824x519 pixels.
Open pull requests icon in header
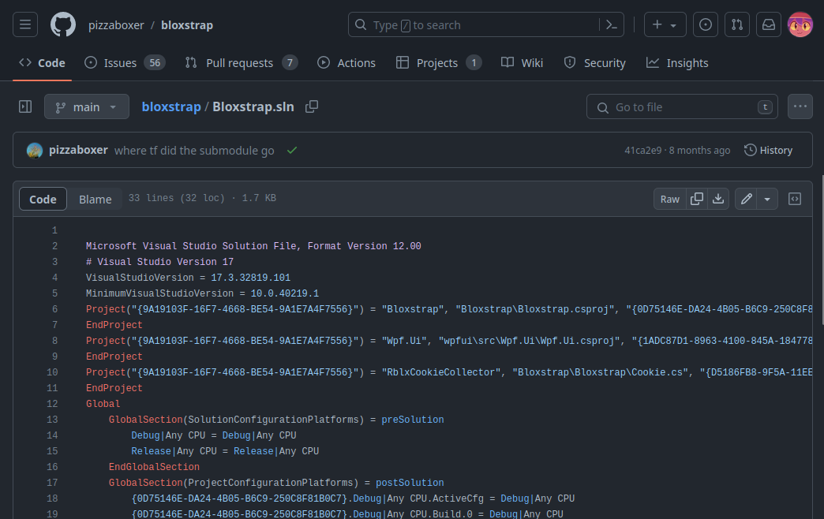(737, 25)
